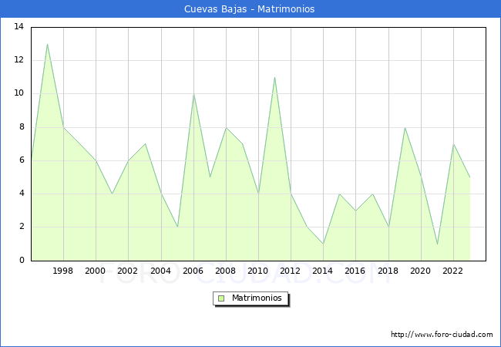The image size is (501, 347).
Task: Click the y-axis label 0
Action: (22, 260)
